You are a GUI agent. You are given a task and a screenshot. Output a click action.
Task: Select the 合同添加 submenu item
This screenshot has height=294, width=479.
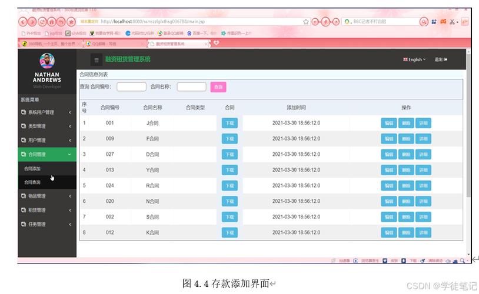pyautogui.click(x=47, y=169)
